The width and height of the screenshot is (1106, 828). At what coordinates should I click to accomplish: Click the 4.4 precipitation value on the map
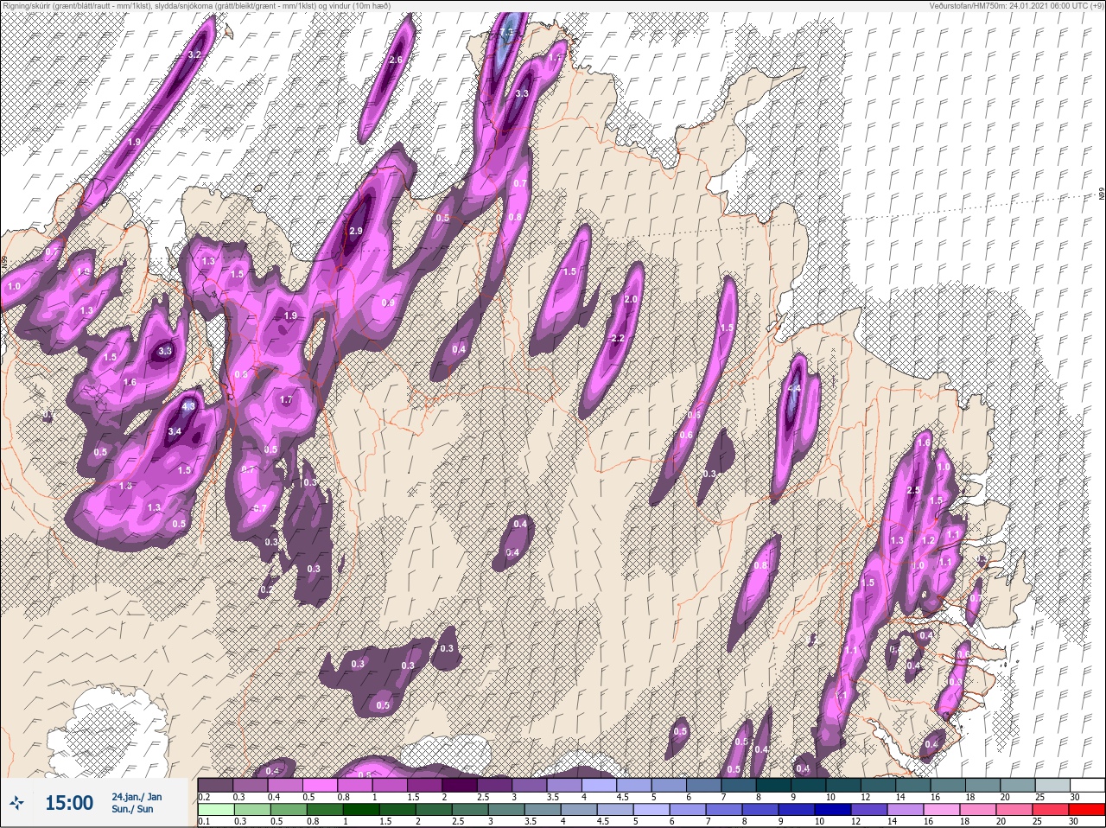coord(796,389)
